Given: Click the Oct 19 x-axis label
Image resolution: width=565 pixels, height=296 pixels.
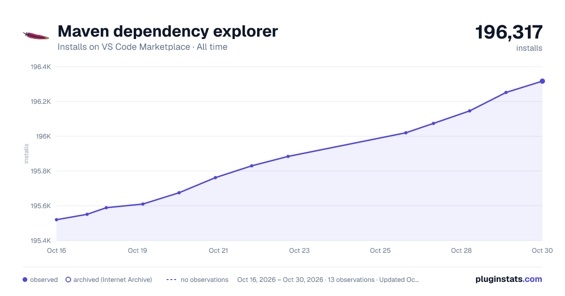Looking at the screenshot, I should pyautogui.click(x=137, y=250).
